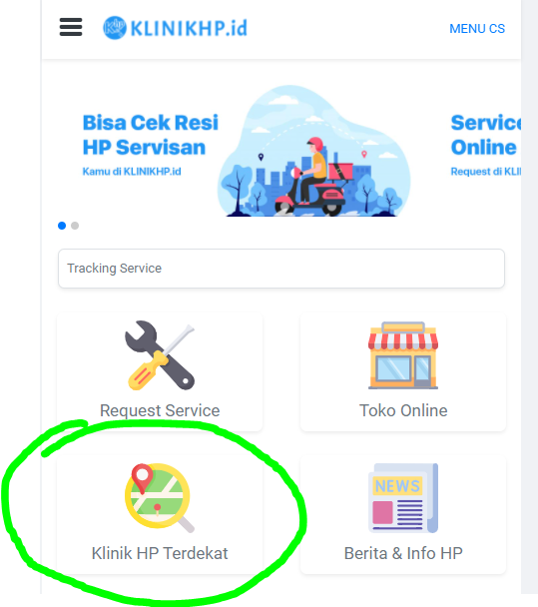Click the scooter courier banner illustration
Image resolution: width=538 pixels, height=607 pixels.
[x=313, y=151]
